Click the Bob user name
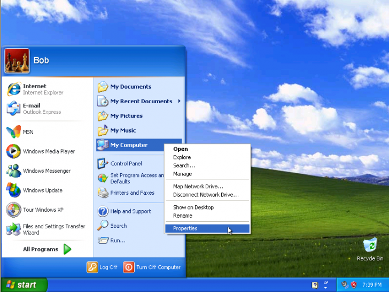The height and width of the screenshot is (292, 389). point(41,60)
